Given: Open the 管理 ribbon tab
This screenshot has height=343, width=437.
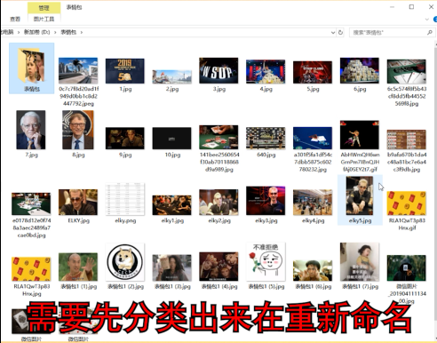Looking at the screenshot, I should (44, 8).
